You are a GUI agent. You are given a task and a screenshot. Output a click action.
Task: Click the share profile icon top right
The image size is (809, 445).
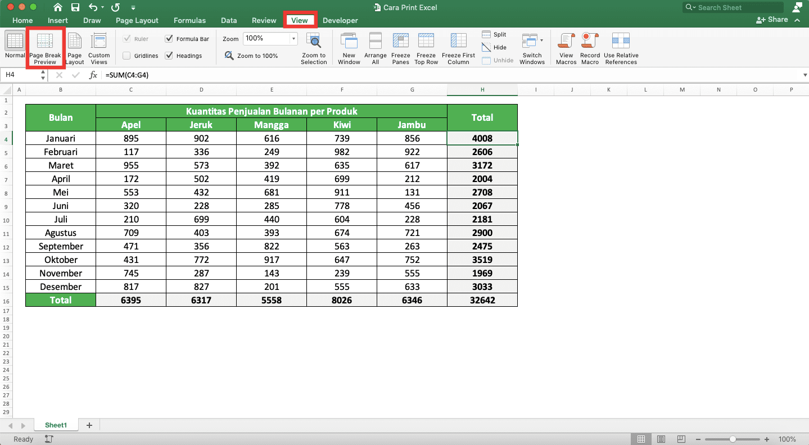[x=797, y=7]
